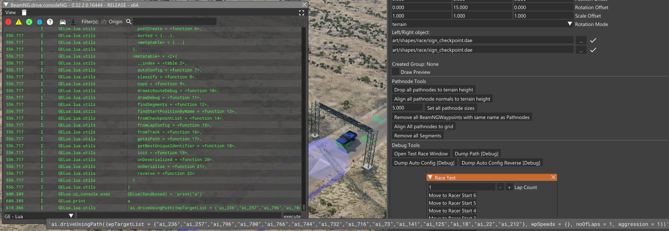Show filter help (?) hint
669x231 pixels.
click(104, 22)
